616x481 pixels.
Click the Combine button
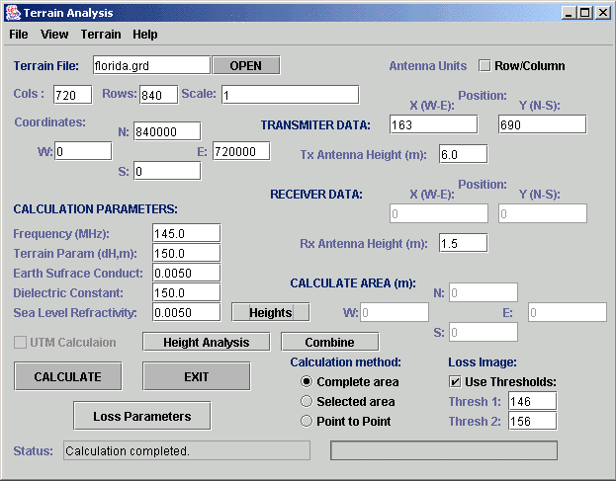pyautogui.click(x=329, y=342)
